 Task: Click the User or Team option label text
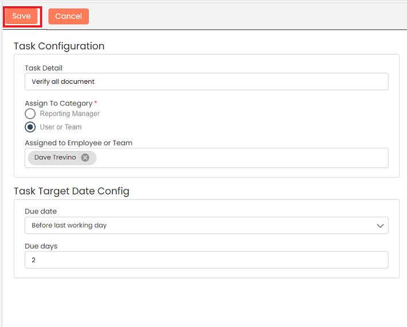[61, 127]
